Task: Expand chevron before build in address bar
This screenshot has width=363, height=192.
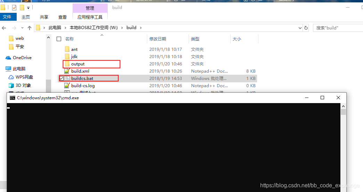Action: click(x=122, y=28)
